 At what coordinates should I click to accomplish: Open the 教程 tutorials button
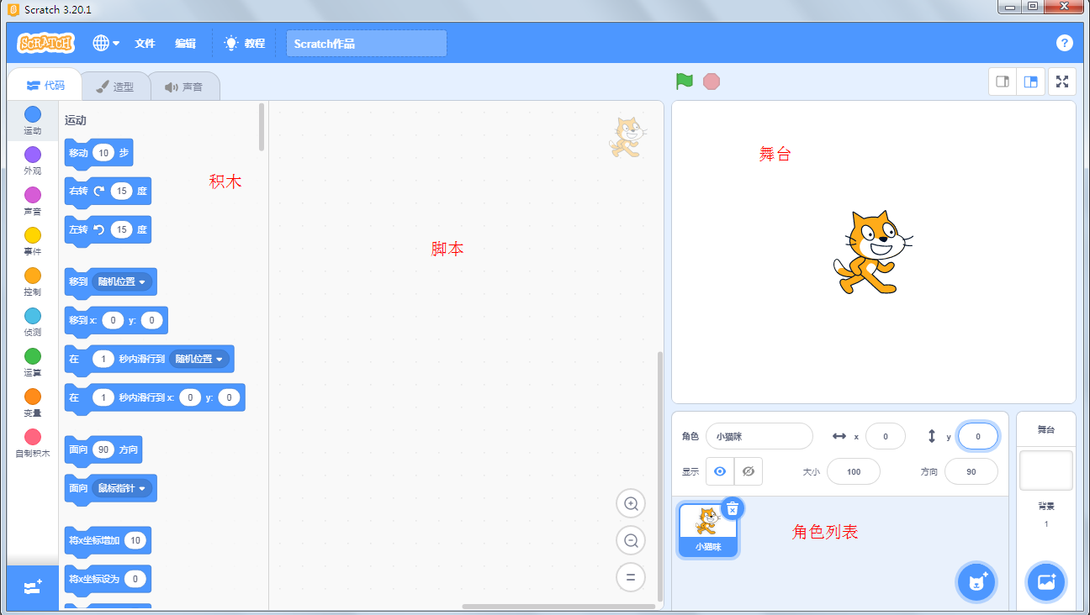point(245,43)
